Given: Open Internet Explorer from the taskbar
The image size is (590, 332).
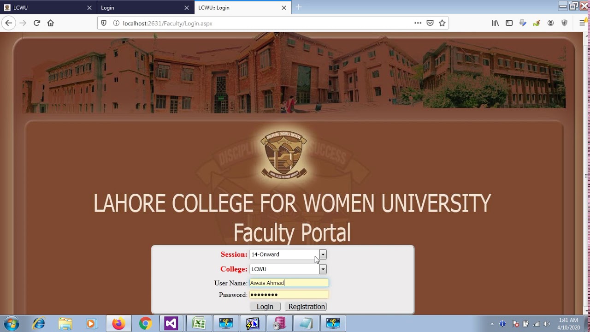Looking at the screenshot, I should [x=39, y=324].
